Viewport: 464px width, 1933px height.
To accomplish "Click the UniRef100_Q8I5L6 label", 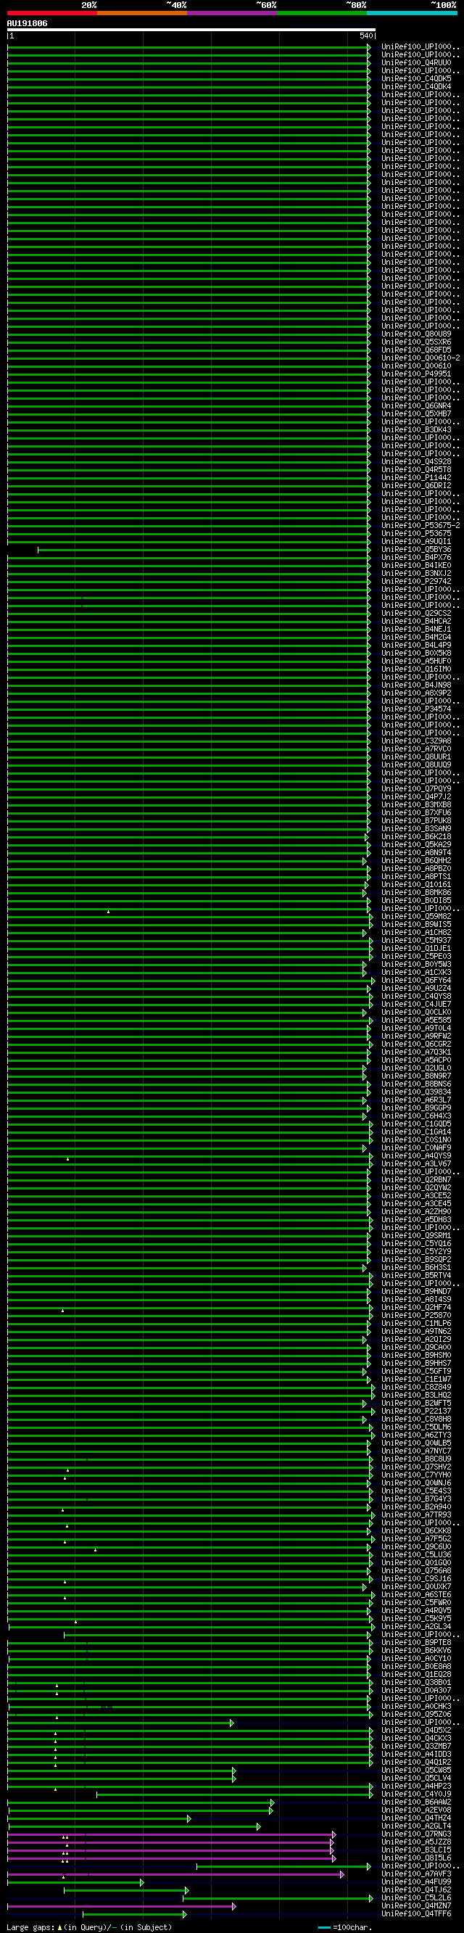I will pos(416,1858).
